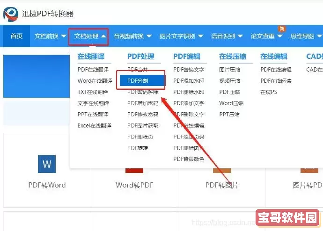Select PDF背景颜色 option

tap(189, 159)
